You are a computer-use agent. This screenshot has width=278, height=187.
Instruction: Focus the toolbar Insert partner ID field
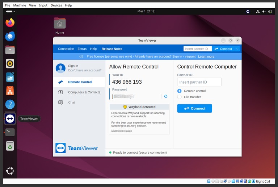[x=198, y=49]
